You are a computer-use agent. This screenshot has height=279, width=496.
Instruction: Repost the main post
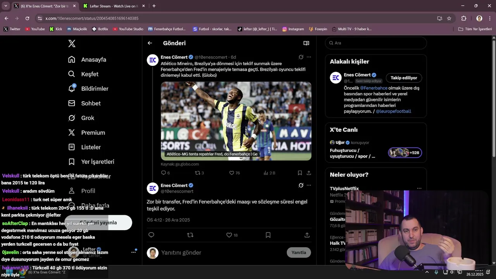tap(190, 235)
